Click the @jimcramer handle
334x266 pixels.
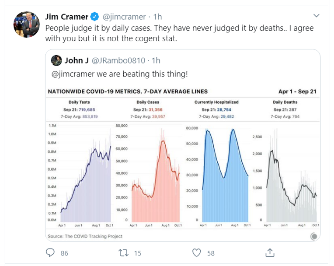coord(124,17)
